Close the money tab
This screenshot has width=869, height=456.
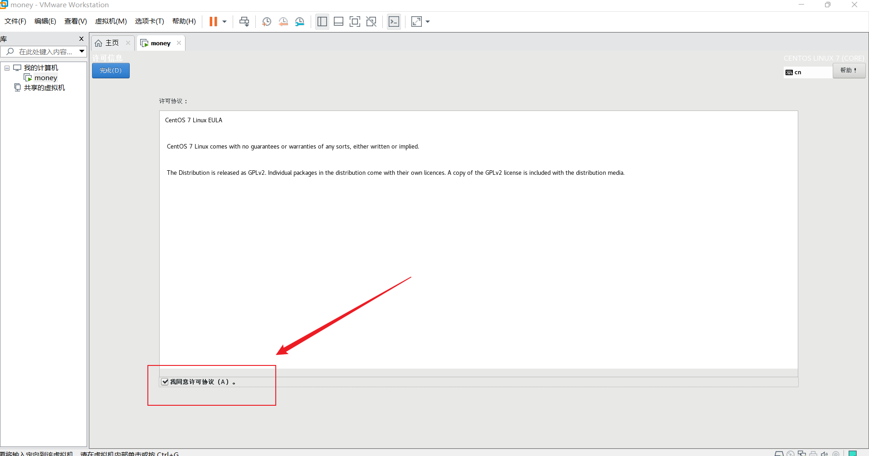point(179,43)
